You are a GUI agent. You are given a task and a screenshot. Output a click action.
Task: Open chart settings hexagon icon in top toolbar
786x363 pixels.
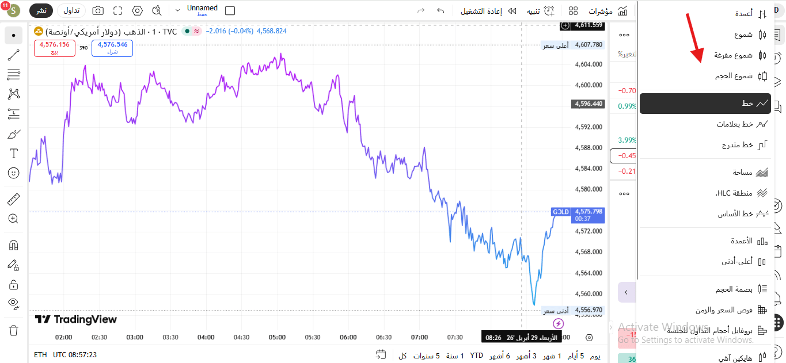[x=137, y=11]
